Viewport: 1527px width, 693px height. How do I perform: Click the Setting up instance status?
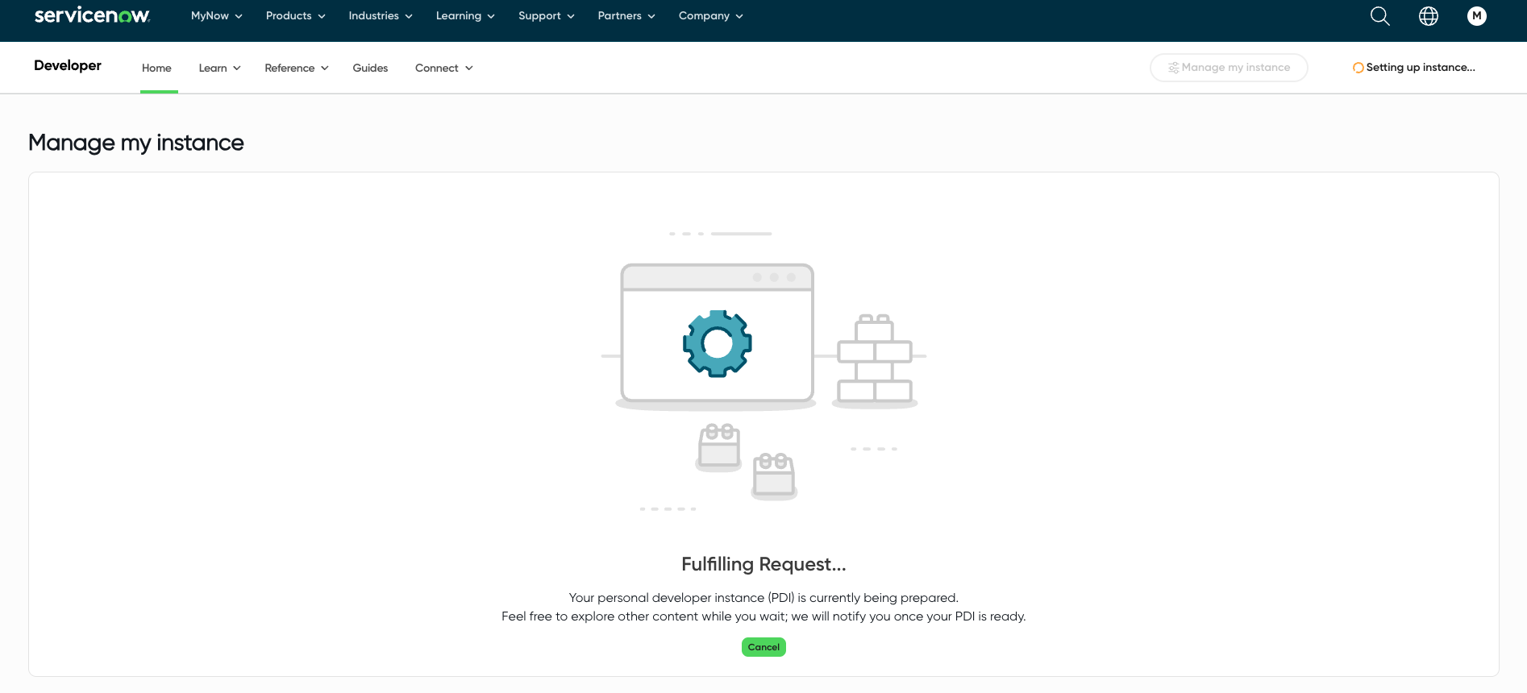coord(1413,68)
